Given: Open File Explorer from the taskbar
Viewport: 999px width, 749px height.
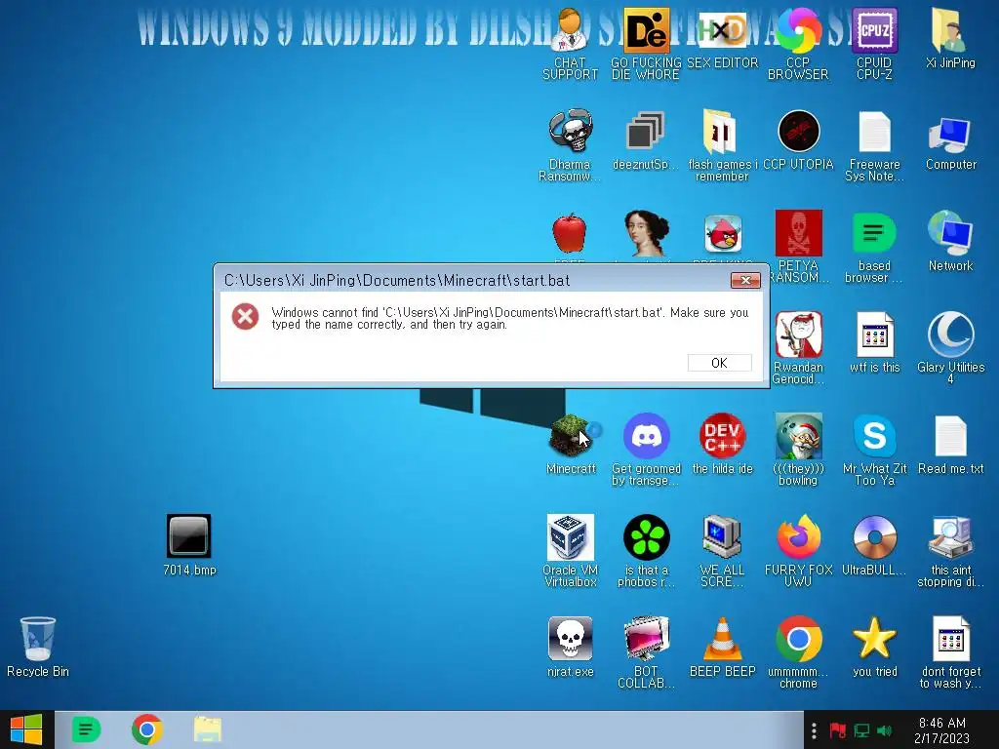Looking at the screenshot, I should click(207, 729).
